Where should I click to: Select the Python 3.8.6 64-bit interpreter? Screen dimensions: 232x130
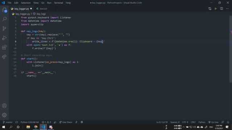(x=30, y=122)
